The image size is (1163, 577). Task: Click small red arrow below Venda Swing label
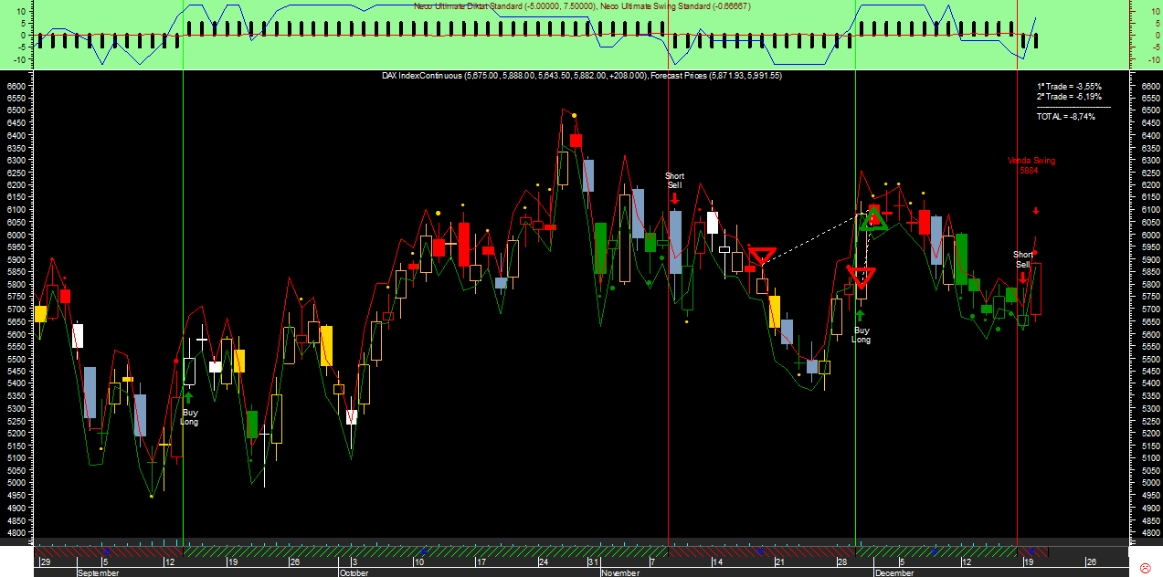1036,211
